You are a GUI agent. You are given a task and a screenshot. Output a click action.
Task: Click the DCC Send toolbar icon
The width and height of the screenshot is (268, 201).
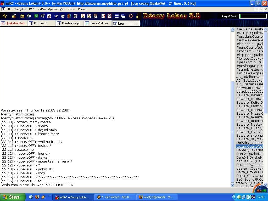coord(83,16)
